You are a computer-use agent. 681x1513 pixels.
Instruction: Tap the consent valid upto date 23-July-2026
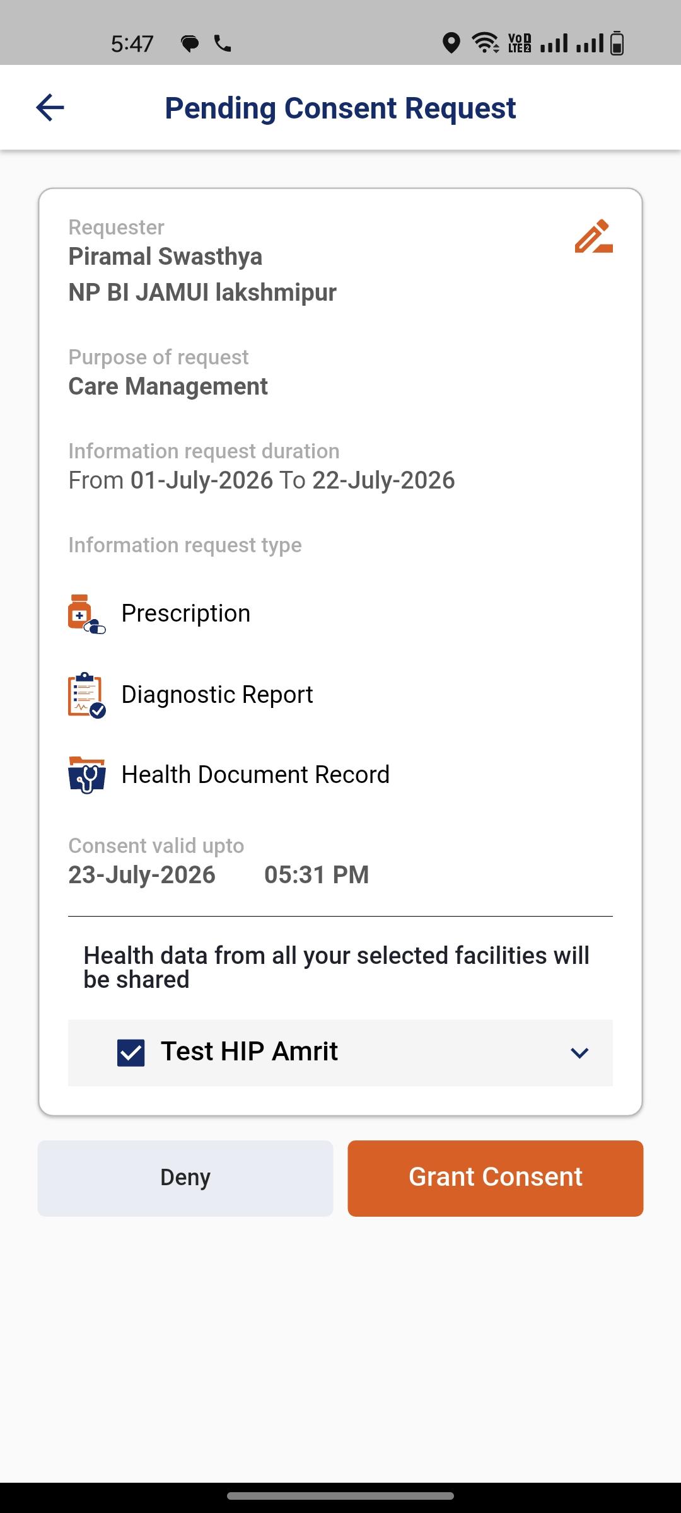(142, 875)
